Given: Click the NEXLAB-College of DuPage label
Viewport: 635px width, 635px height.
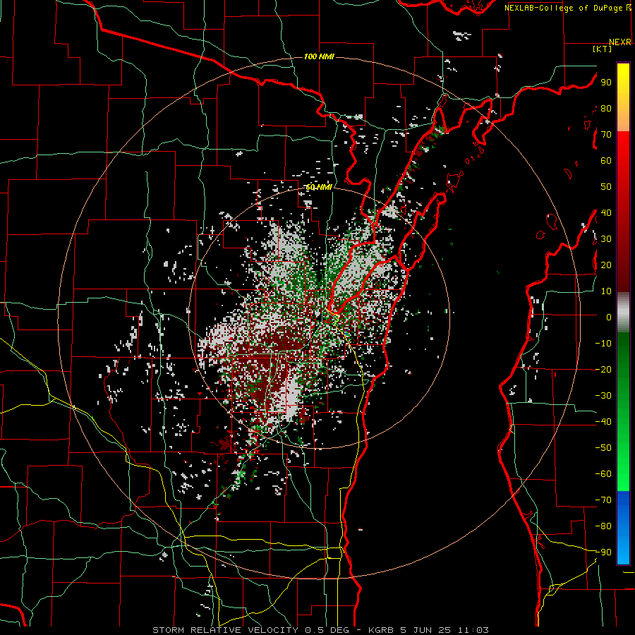Looking at the screenshot, I should click(564, 8).
